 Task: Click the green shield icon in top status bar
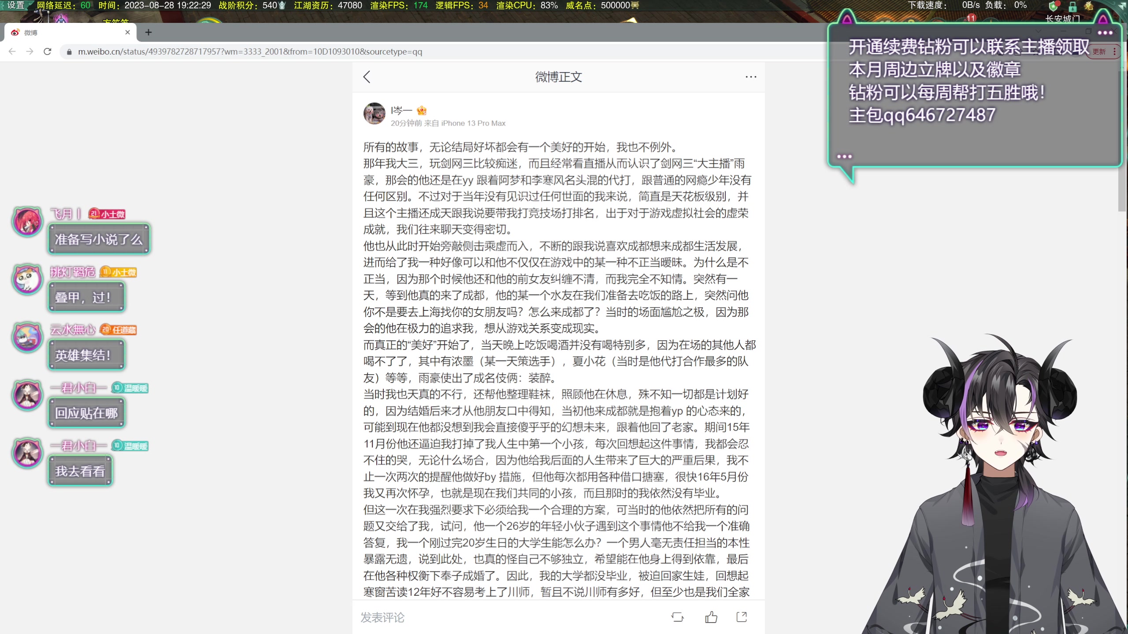pos(1053,6)
